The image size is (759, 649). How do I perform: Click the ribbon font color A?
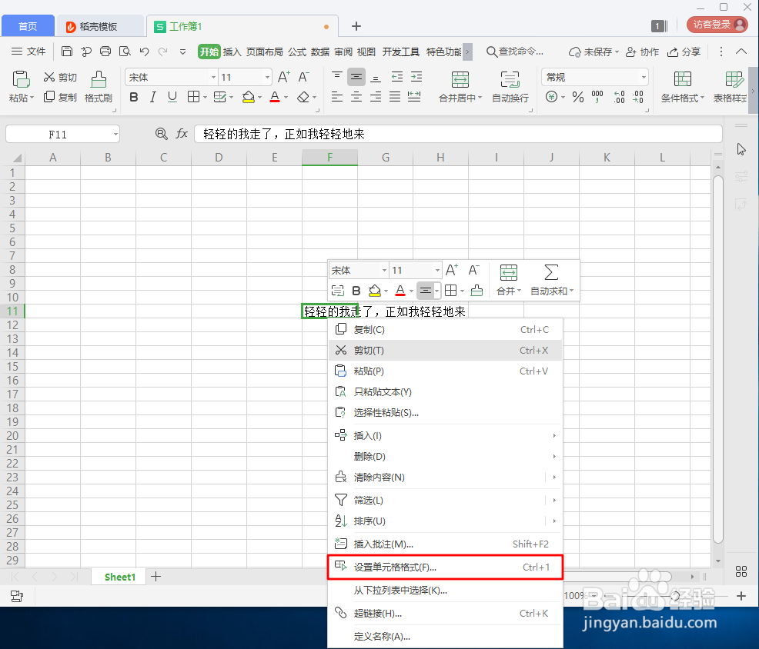(x=275, y=97)
